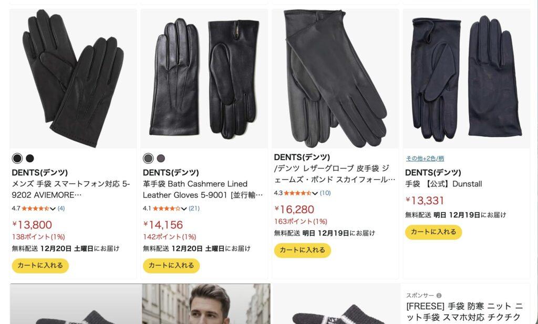This screenshot has width=538, height=324.
Task: Select the first black color swatch on AVIEMORE gloves
Action: pyautogui.click(x=17, y=158)
